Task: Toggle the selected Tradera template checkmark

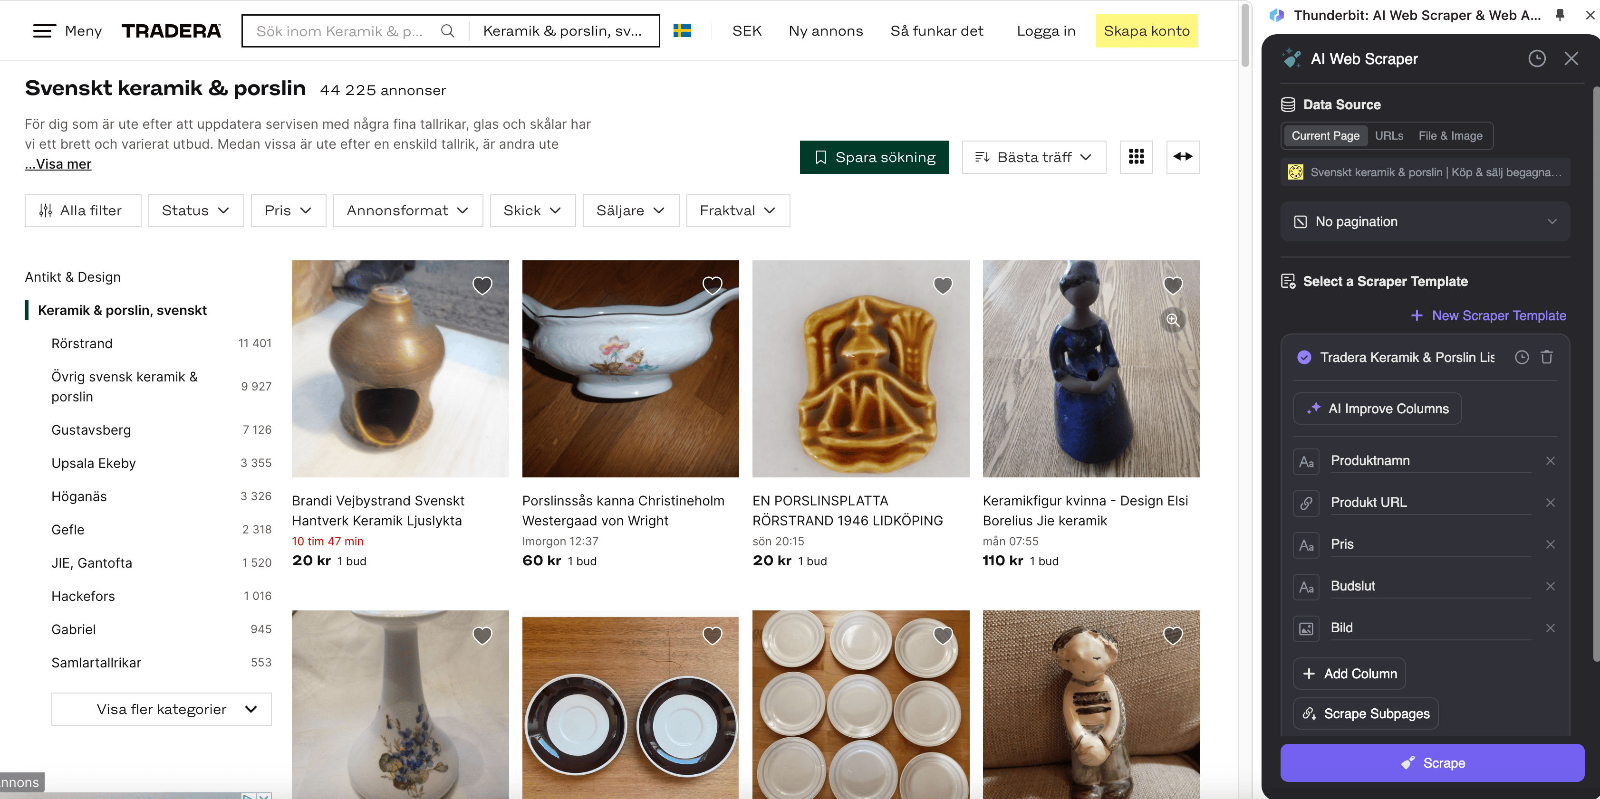Action: [x=1304, y=357]
